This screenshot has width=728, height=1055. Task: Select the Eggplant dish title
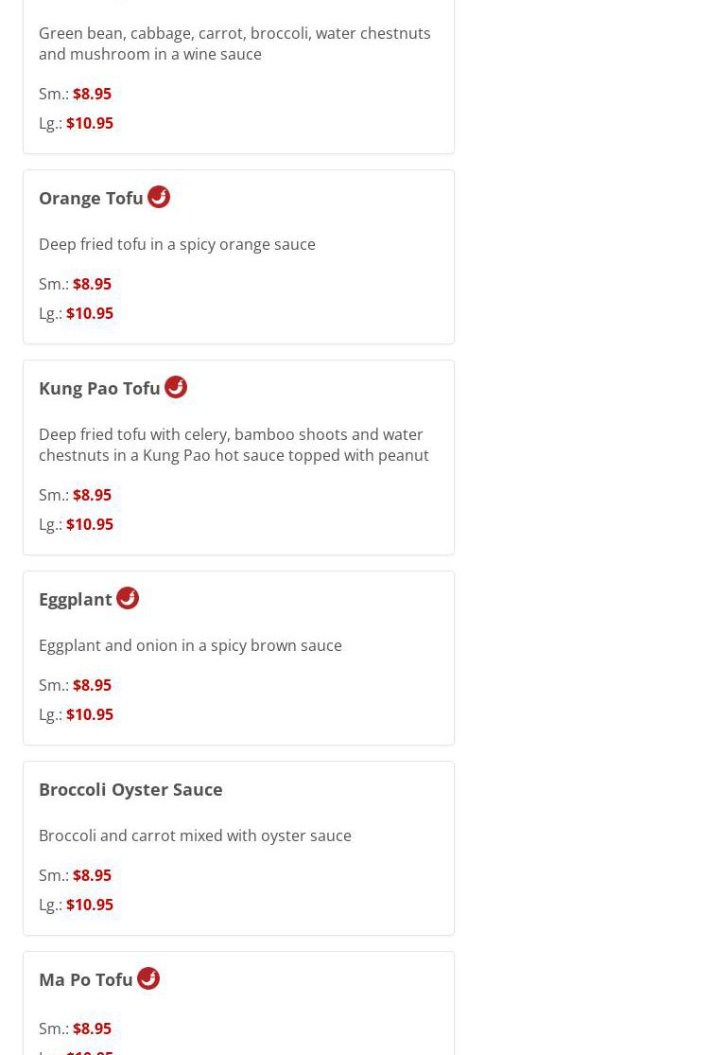tap(76, 599)
